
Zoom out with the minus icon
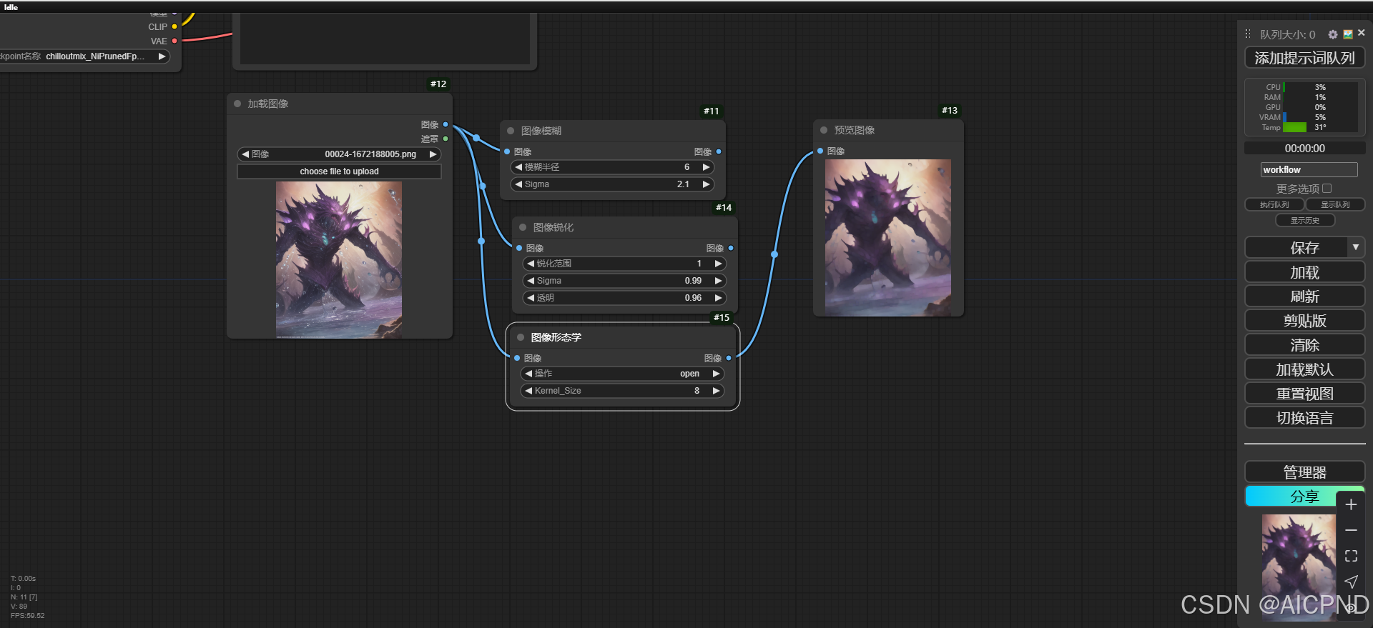pos(1351,530)
